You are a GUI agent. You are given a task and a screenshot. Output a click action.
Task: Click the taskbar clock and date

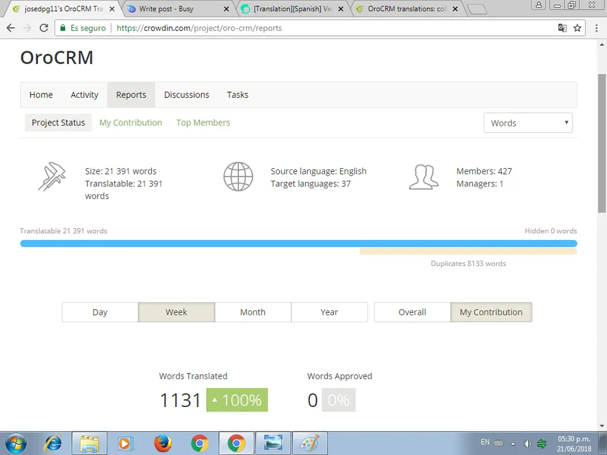tap(574, 444)
